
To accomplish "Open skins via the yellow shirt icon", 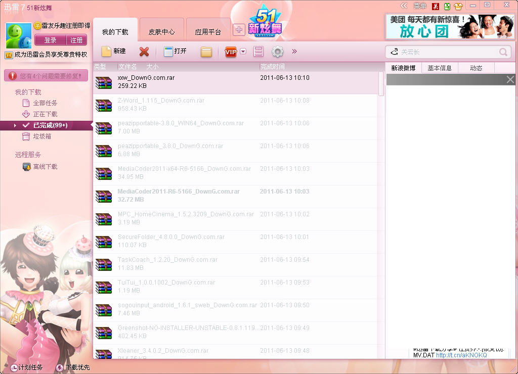I will coord(458,6).
